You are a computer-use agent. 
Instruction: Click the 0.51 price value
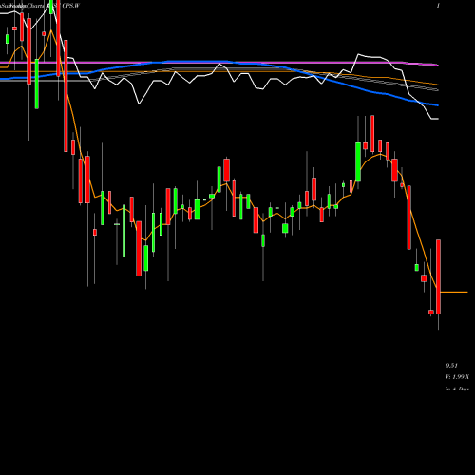click(x=451, y=366)
